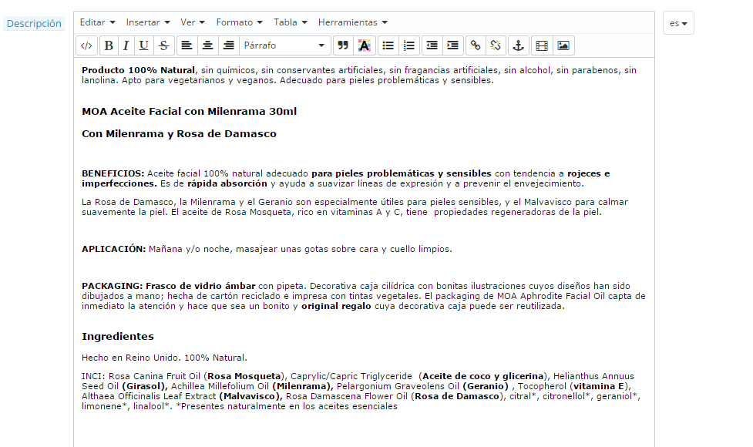Click the bold text '(Malvavisco),'
Screen dimensions: 753x447
[x=250, y=396]
